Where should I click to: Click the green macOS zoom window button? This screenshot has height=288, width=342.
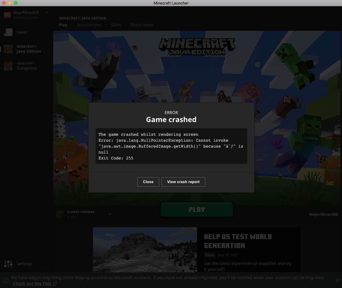16,3
